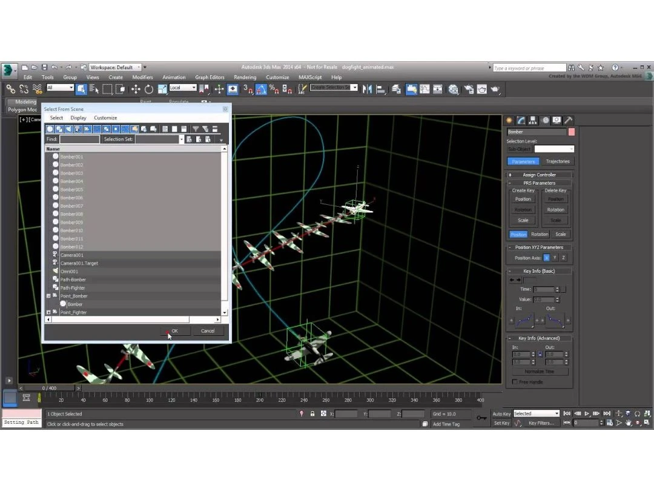Click the Go to Start playback button
Viewport: 654px width, 491px height.
[x=566, y=413]
